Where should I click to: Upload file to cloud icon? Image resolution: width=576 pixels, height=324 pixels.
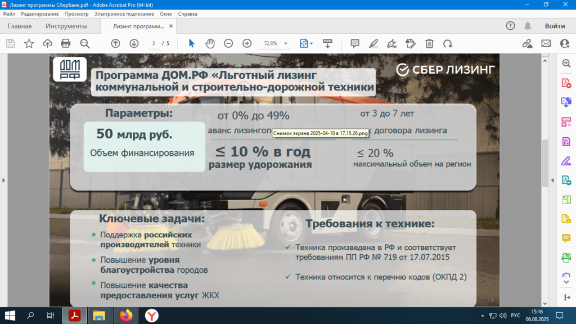pyautogui.click(x=47, y=43)
